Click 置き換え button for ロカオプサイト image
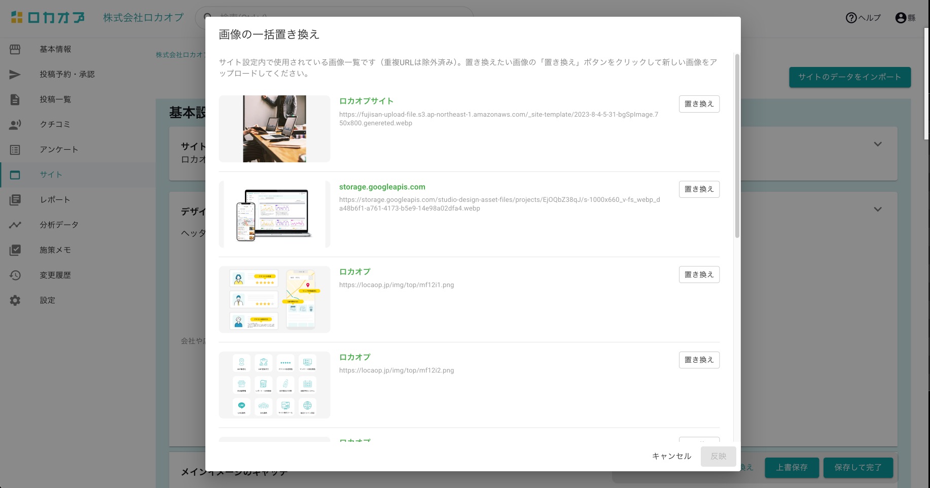930x488 pixels. 699,104
